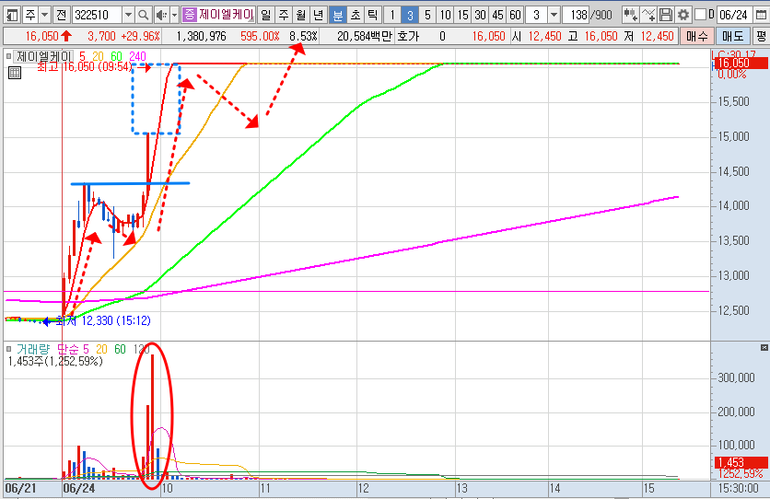Click the add indicator line icon
This screenshot has width=770, height=499.
[648, 15]
